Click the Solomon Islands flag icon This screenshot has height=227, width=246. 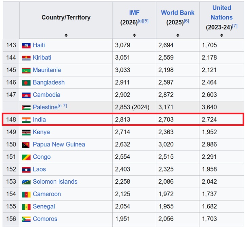coord(26,182)
